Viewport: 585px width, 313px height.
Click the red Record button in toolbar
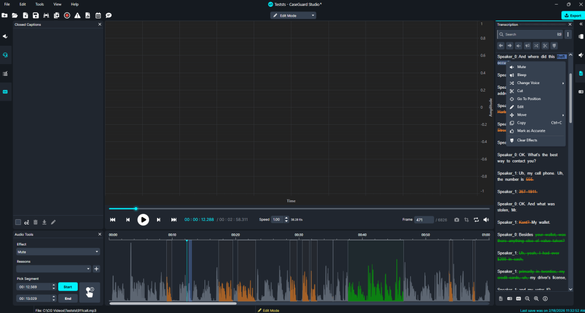click(67, 15)
